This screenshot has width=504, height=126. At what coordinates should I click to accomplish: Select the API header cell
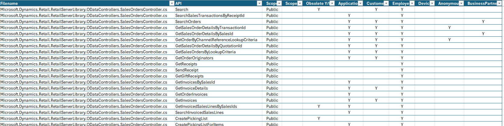[218, 3]
